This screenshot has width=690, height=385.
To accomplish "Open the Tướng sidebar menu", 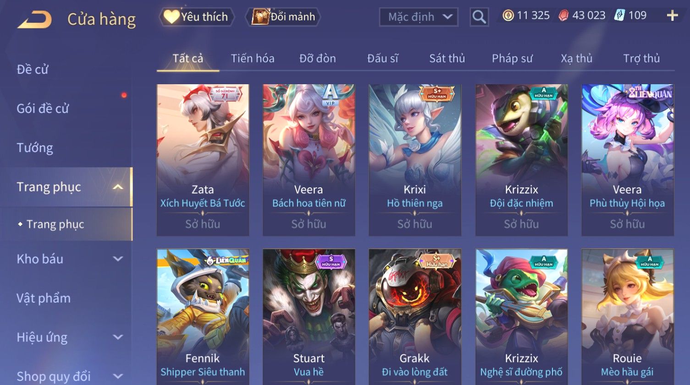I will [35, 148].
